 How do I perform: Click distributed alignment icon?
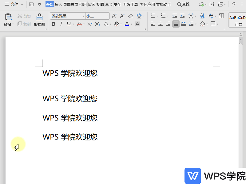click(x=184, y=24)
